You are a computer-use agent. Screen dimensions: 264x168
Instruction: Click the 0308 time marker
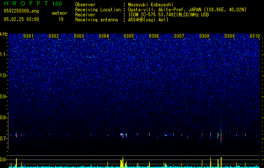pos(204,36)
